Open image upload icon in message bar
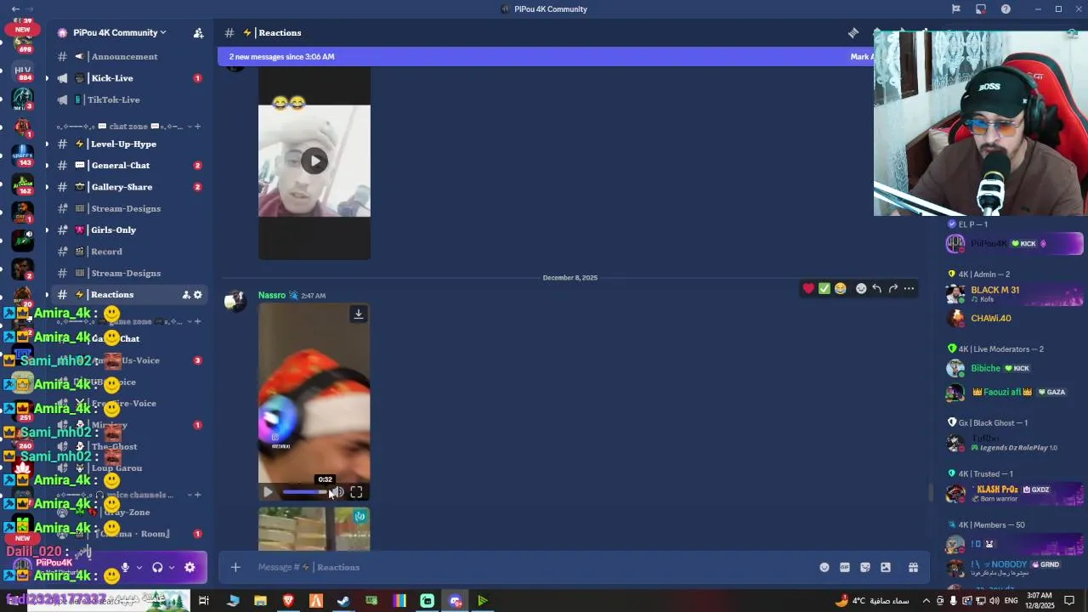1088x612 pixels. coord(886,567)
